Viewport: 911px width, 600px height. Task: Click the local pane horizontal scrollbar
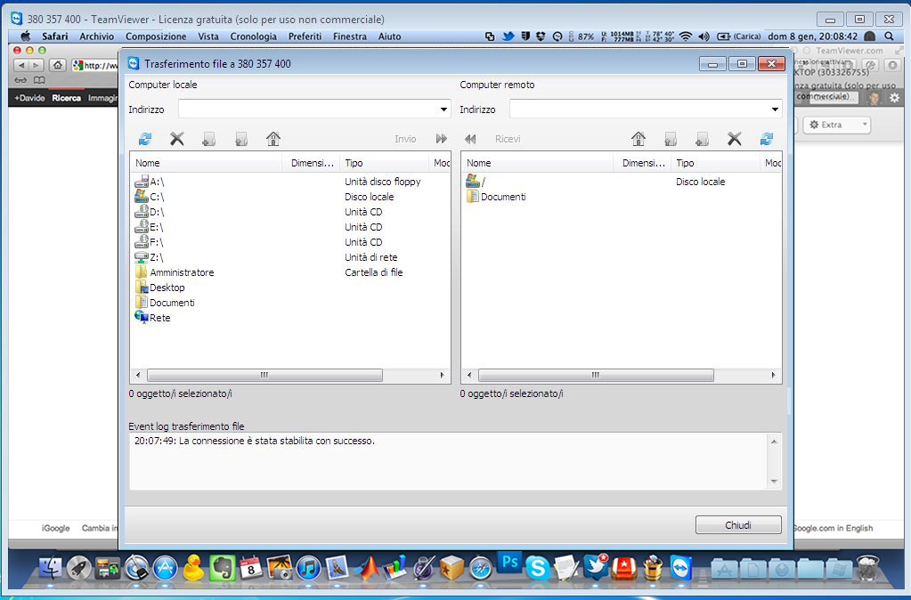click(x=264, y=376)
